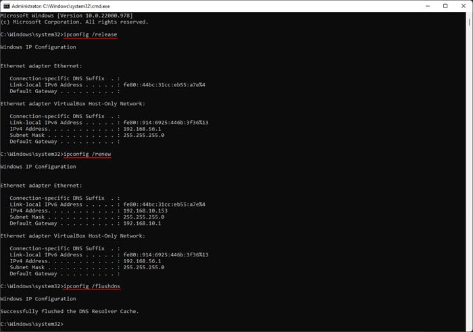
Task: Maximize the Command Prompt window
Action: click(x=445, y=6)
